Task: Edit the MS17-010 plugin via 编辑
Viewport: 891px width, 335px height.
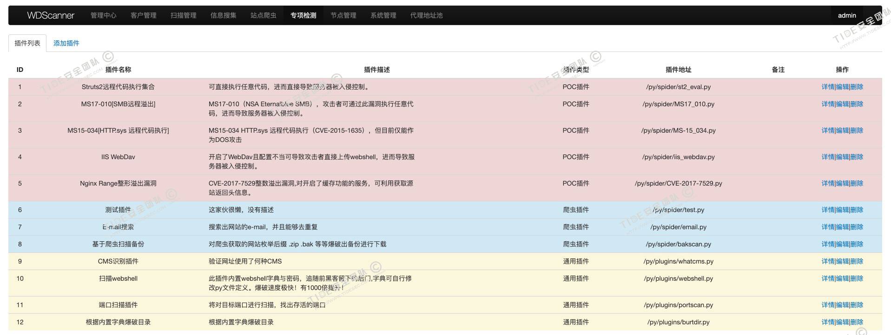Action: [x=842, y=104]
